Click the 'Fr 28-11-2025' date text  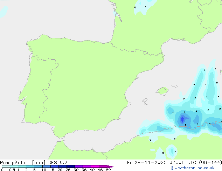point(147,163)
